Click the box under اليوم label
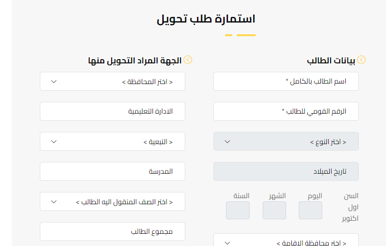The image size is (386, 246). [310, 210]
